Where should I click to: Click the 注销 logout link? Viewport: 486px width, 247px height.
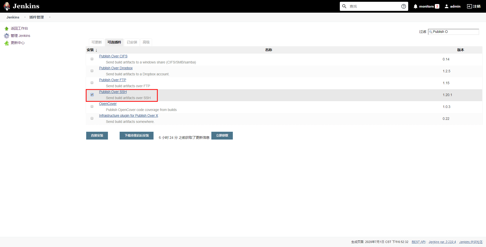pos(477,6)
